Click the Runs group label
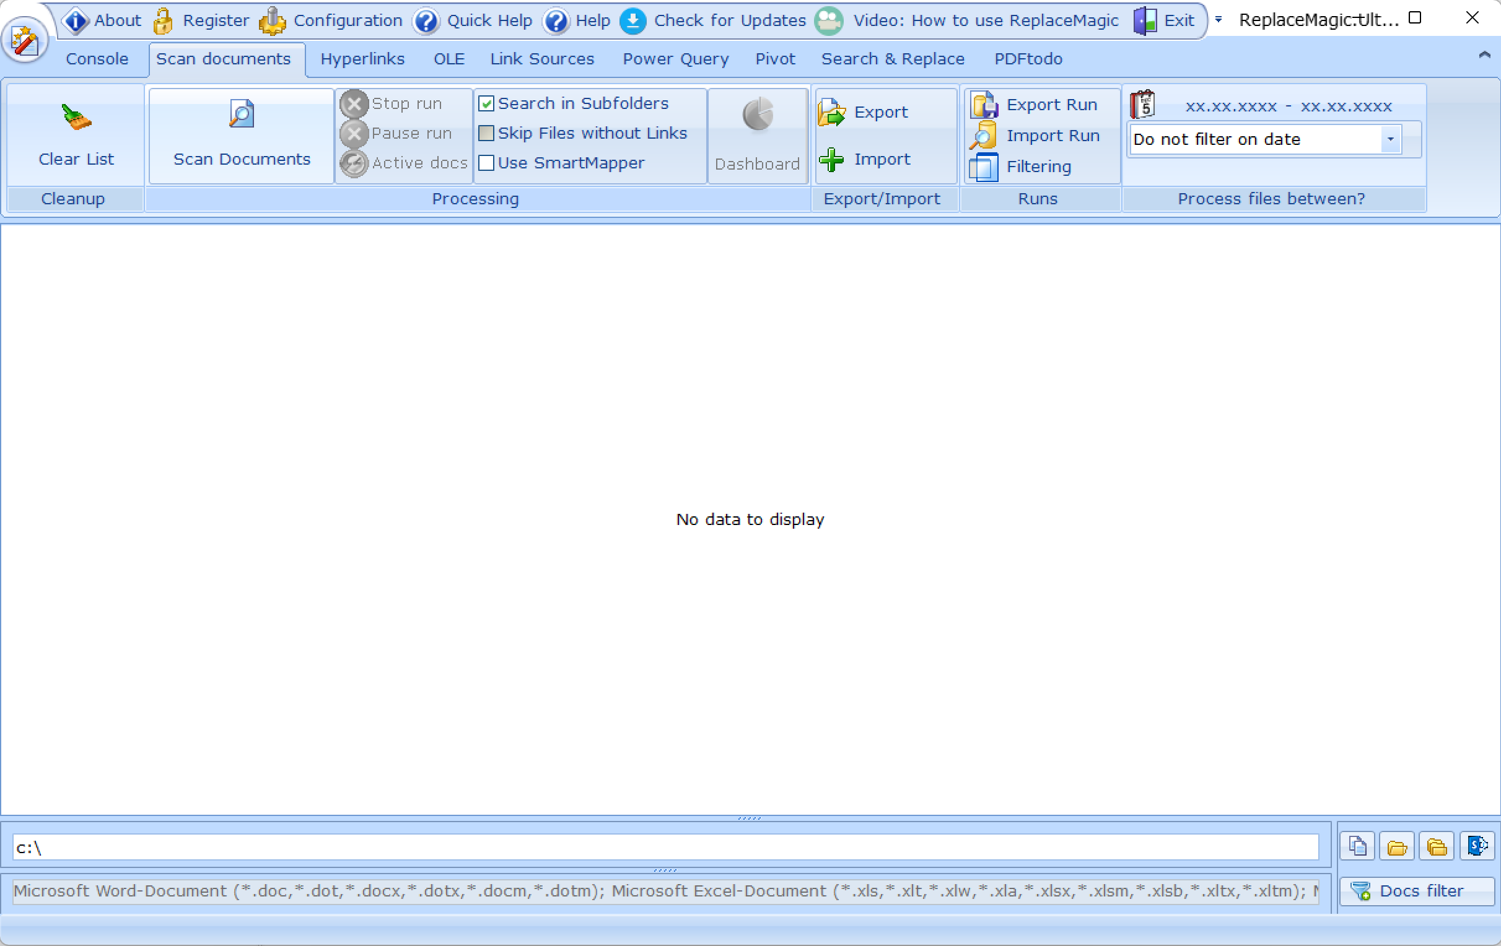 tap(1037, 199)
